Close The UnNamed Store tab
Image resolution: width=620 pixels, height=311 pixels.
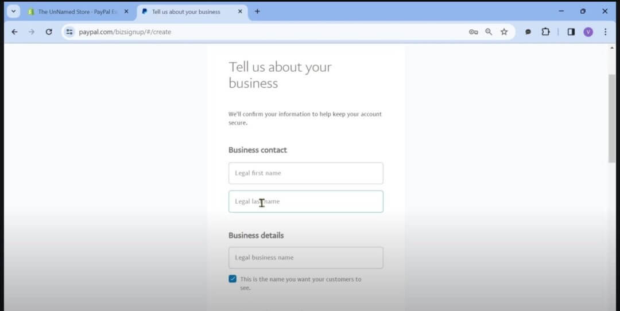pos(126,11)
